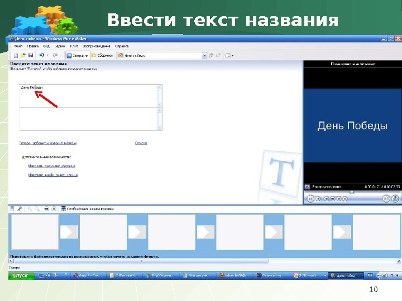Click the Narrate Timeline microphone icon
Screen dimensions: 402x301
coord(20,209)
